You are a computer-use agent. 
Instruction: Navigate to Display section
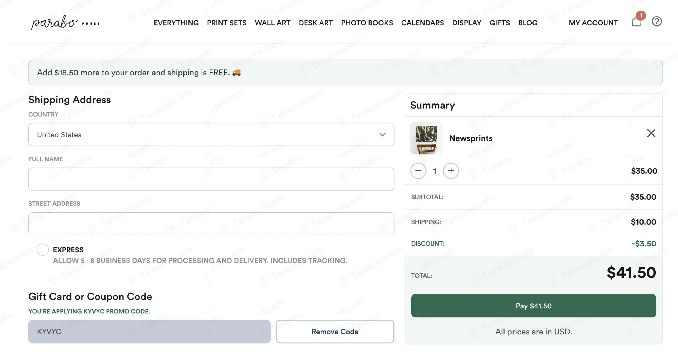(x=467, y=23)
